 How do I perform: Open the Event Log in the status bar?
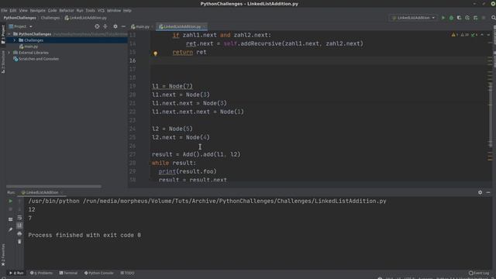[479, 273]
